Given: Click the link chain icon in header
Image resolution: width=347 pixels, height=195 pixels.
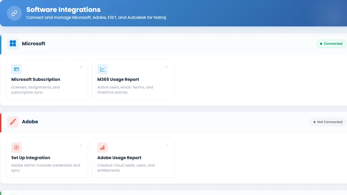Looking at the screenshot, I should pos(14,13).
